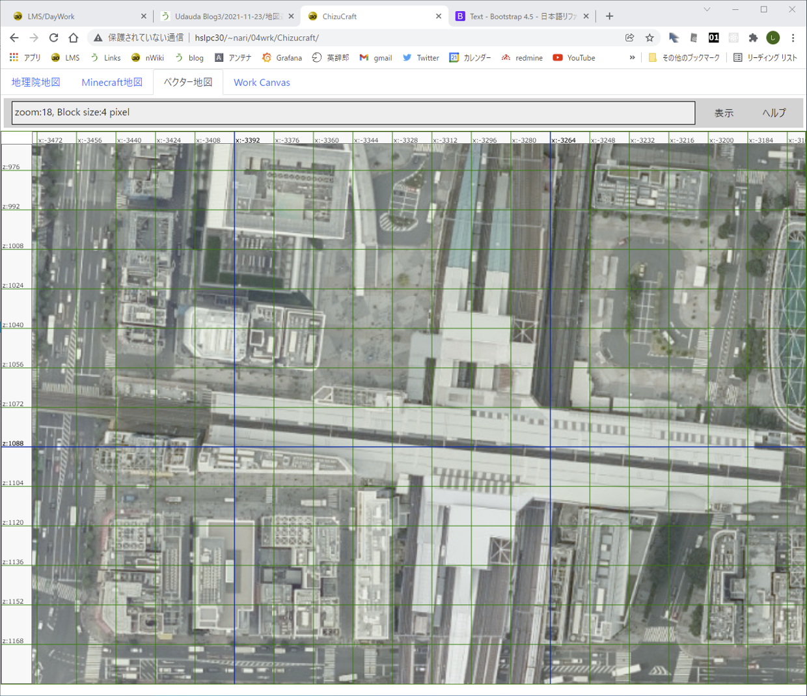807x696 pixels.
Task: Open the YouTube bookmark
Action: pos(574,58)
